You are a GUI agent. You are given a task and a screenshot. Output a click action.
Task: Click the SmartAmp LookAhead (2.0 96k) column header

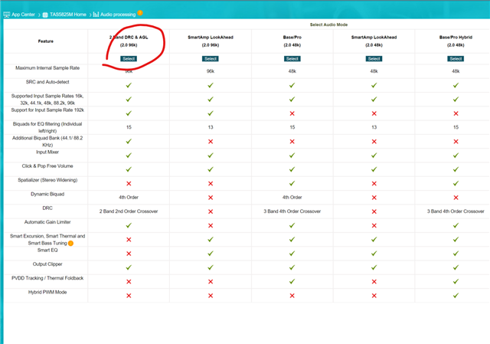click(x=211, y=41)
